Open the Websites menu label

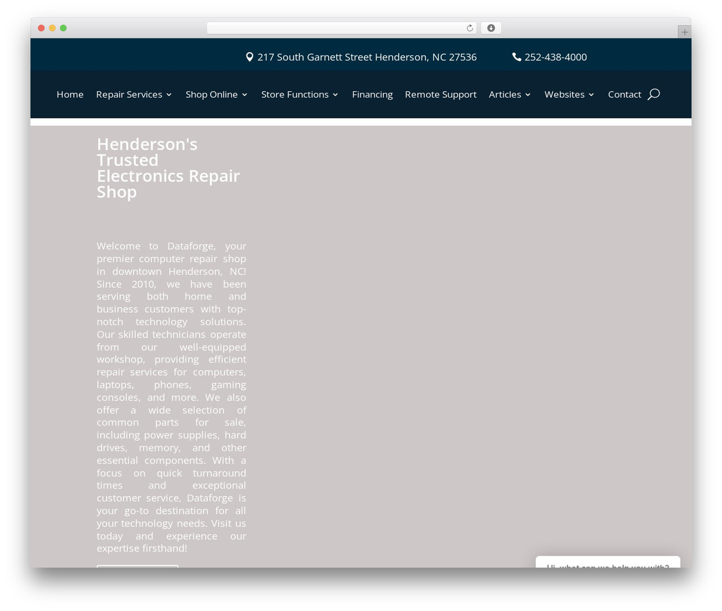click(564, 94)
